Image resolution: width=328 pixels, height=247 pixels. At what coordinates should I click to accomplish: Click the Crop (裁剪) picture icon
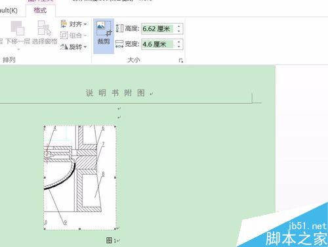coord(104,28)
